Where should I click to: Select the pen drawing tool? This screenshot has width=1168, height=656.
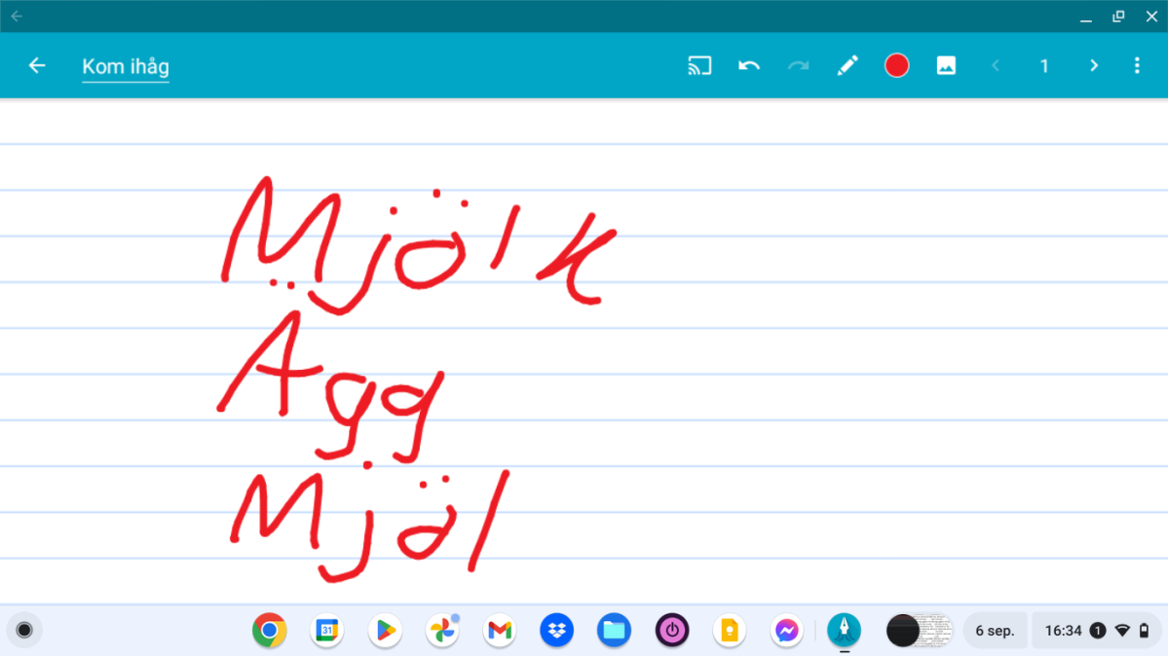[x=848, y=66]
